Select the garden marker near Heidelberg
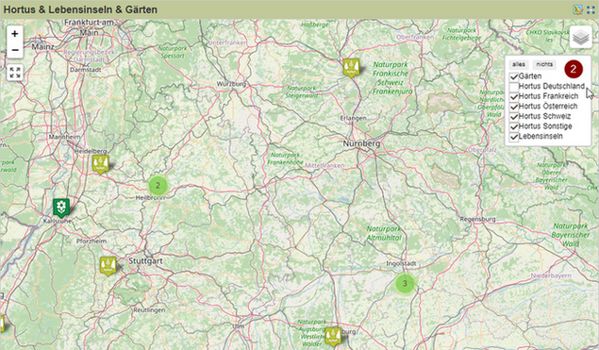599x350 pixels. [101, 164]
